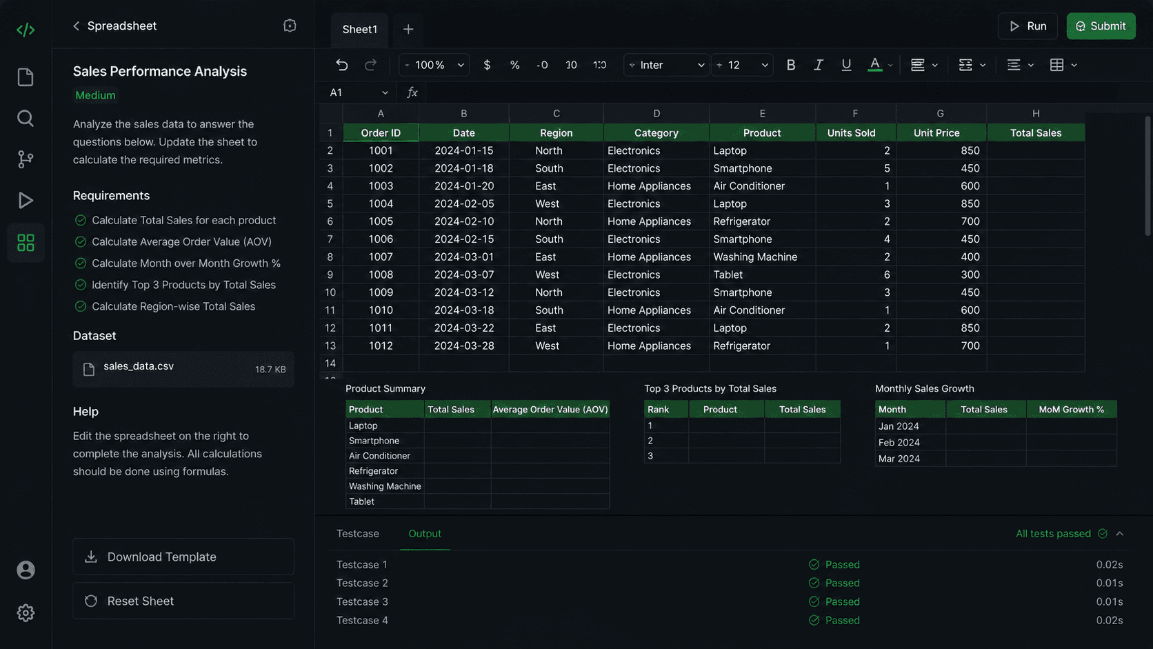Click Download Template button
This screenshot has height=649, width=1153.
183,557
